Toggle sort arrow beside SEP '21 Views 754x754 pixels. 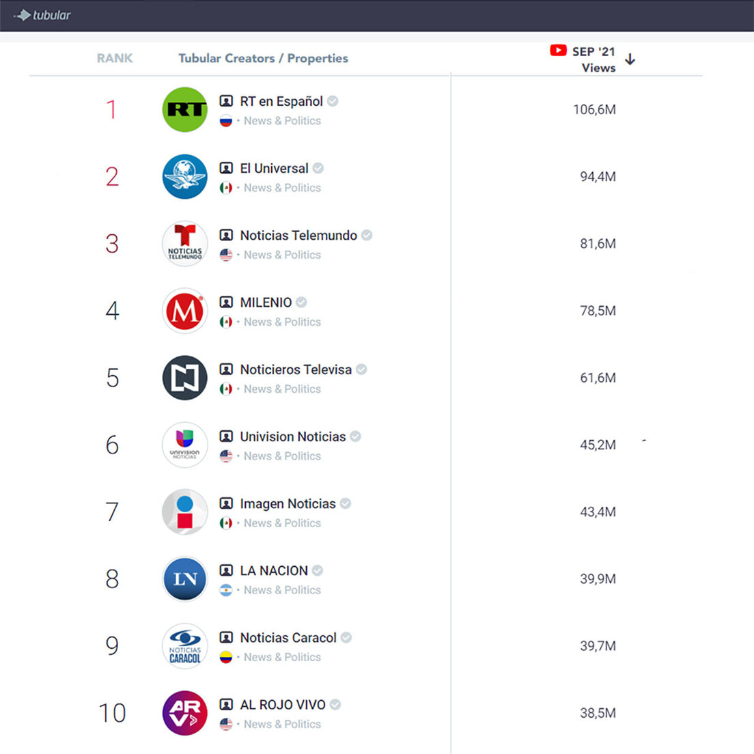click(x=630, y=59)
